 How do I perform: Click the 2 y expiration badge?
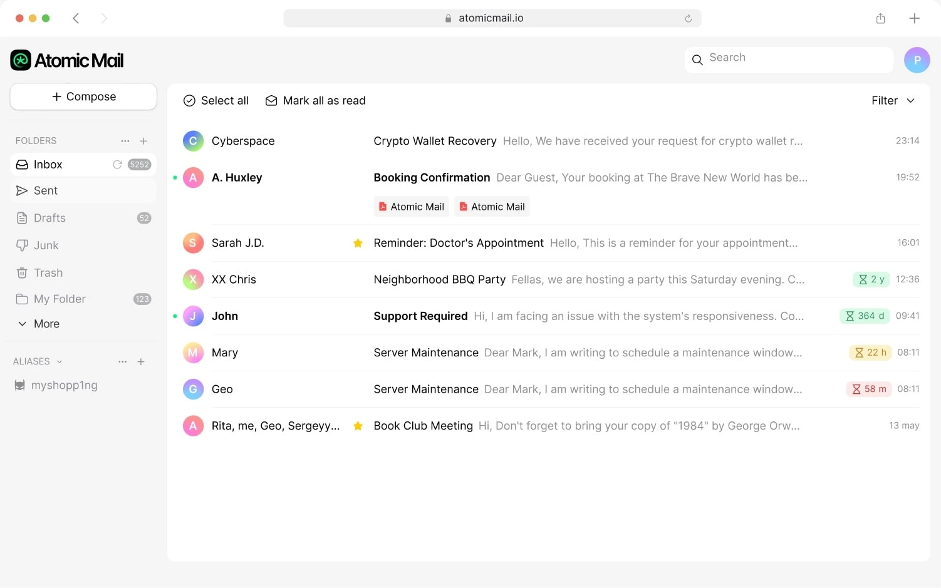coord(871,279)
